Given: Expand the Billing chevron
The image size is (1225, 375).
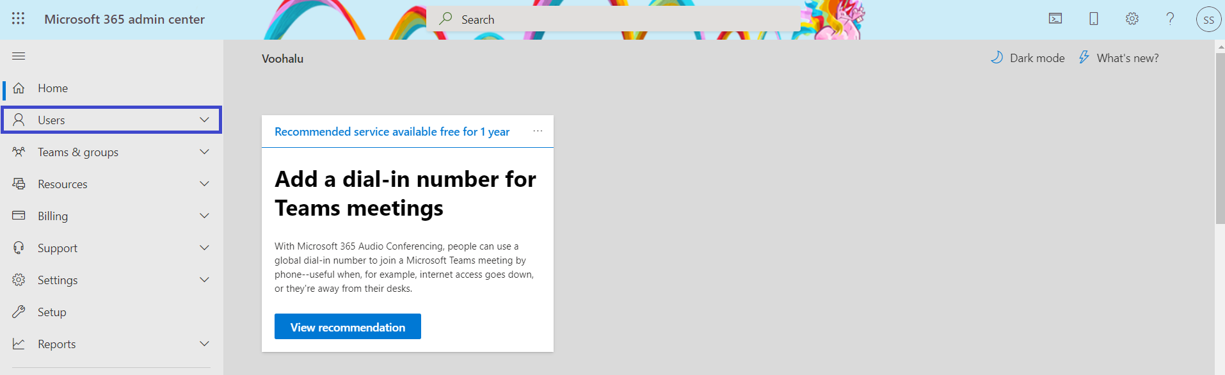Looking at the screenshot, I should tap(204, 216).
